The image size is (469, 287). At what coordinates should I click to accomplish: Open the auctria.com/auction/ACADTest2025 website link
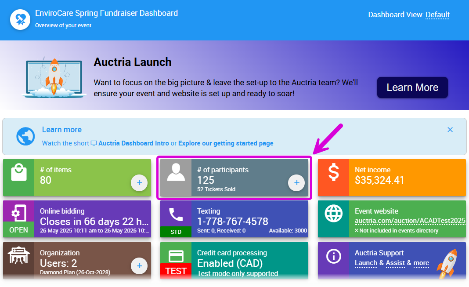[x=410, y=221]
